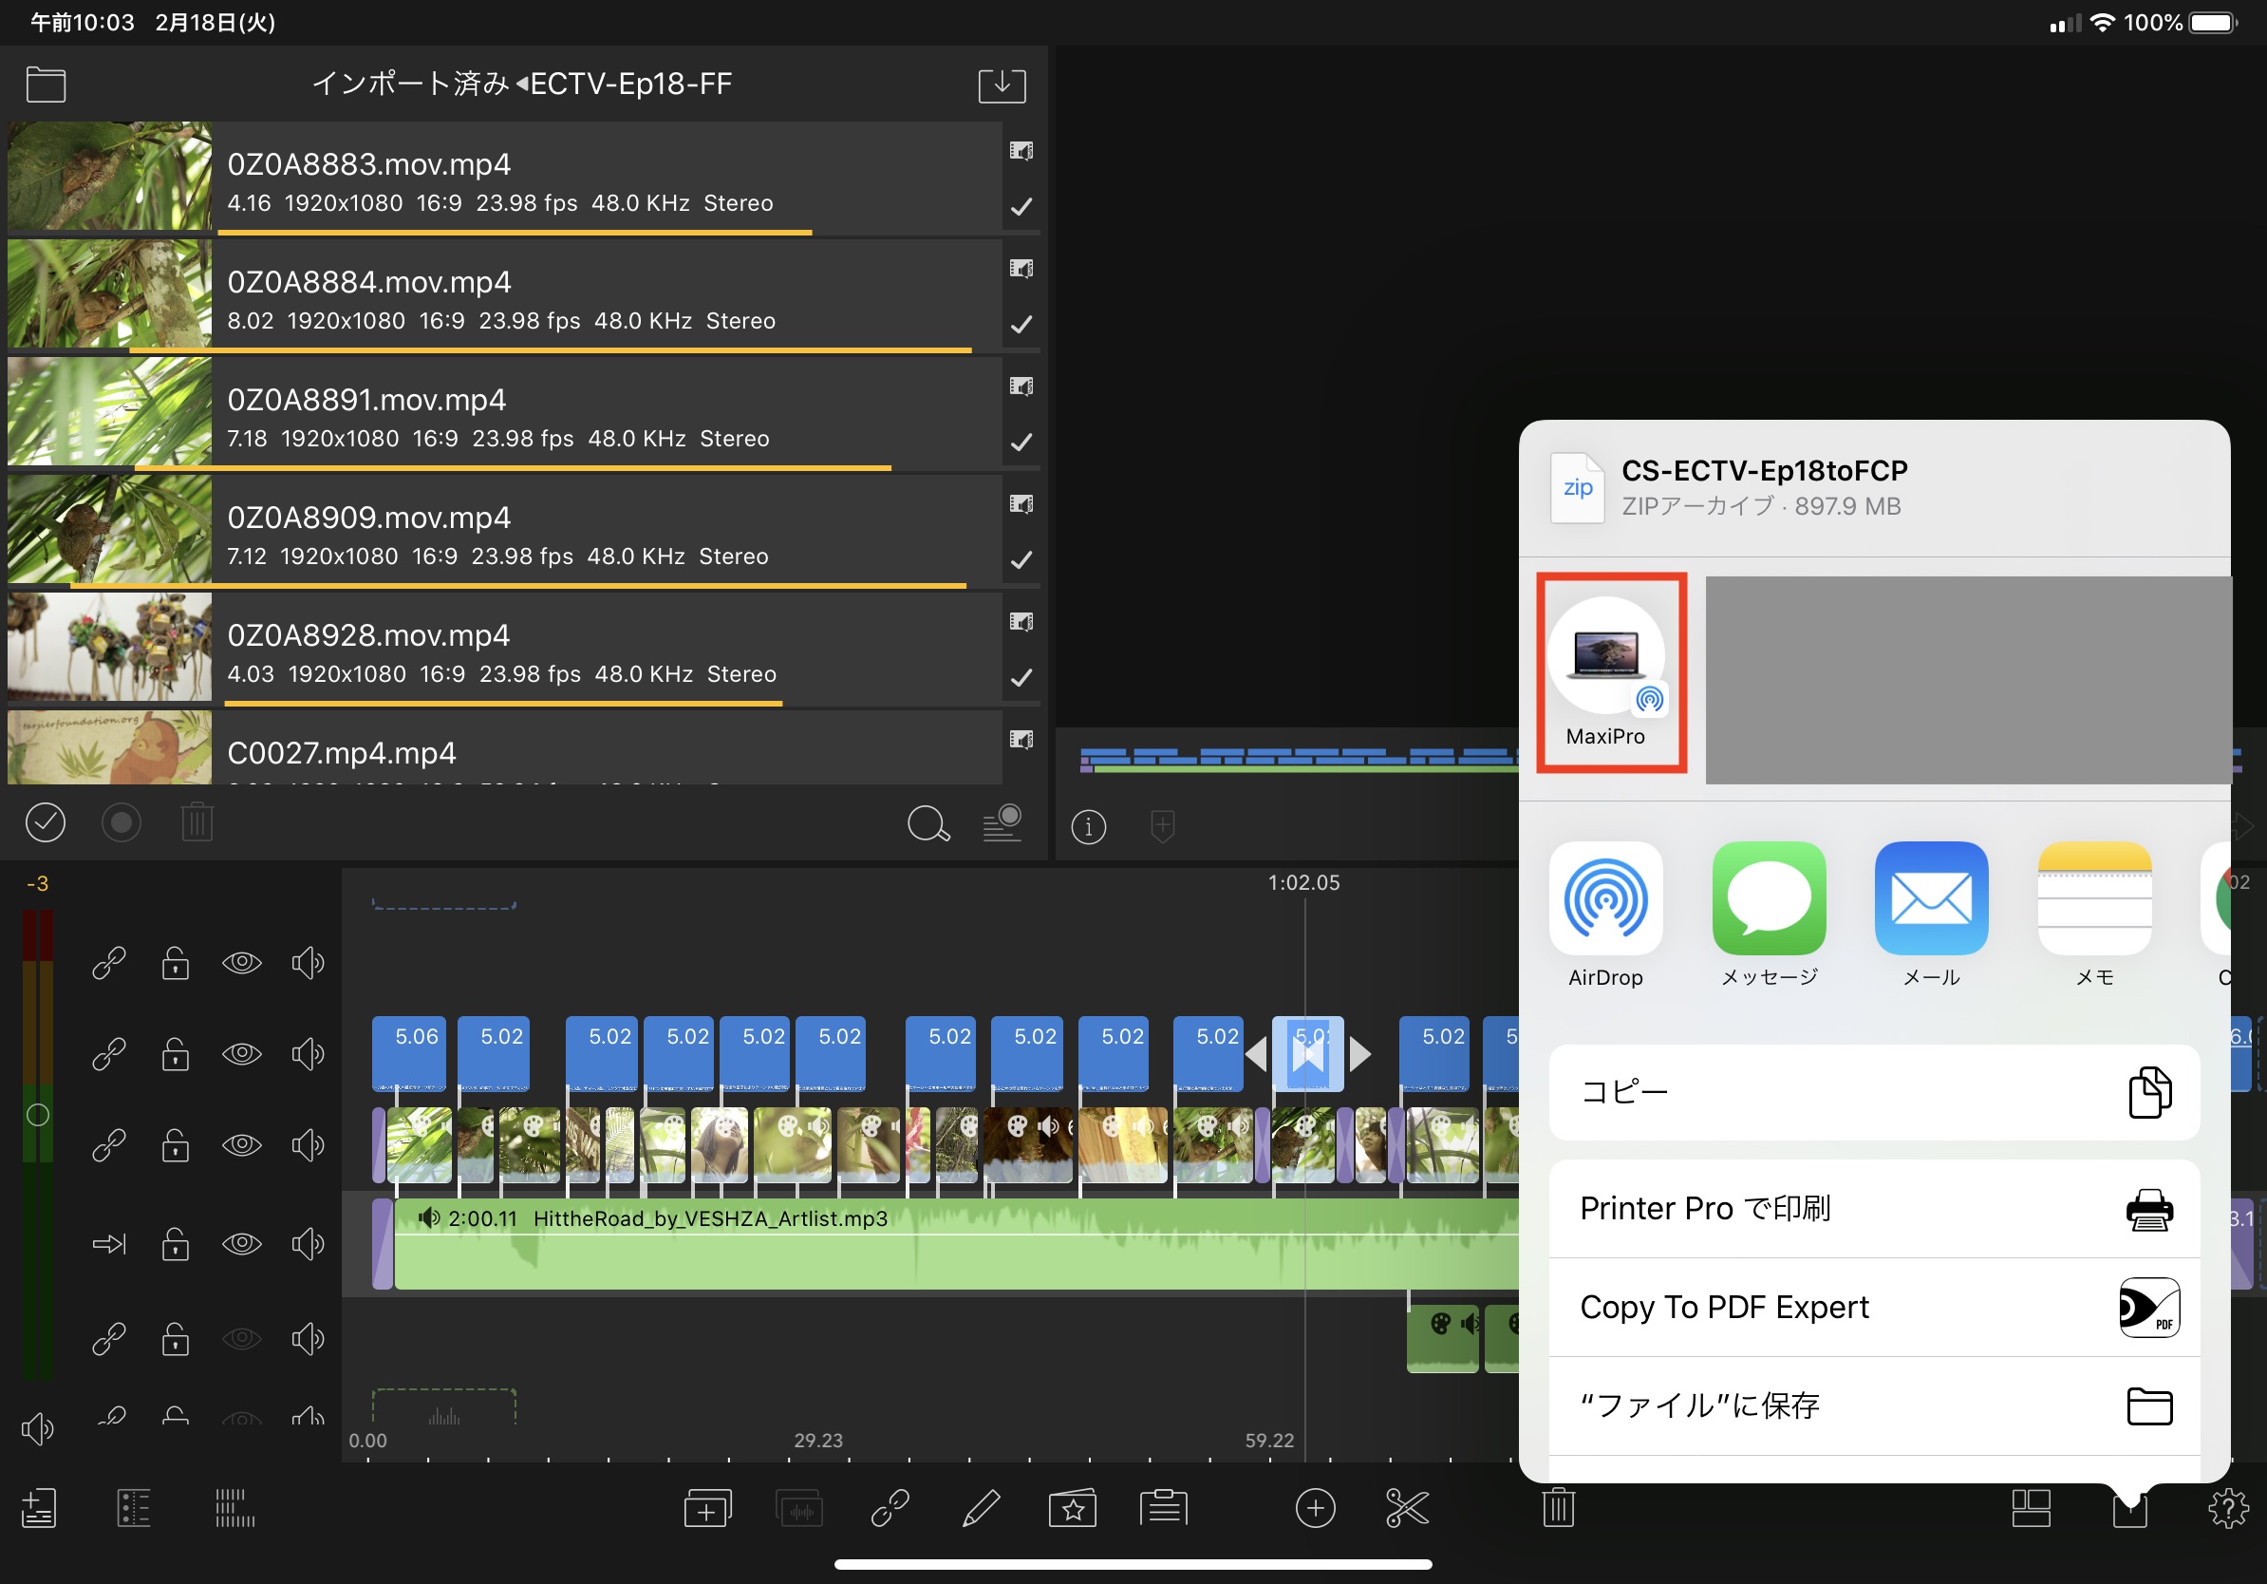Toggle lock on music audio track
Screen dimensions: 2267x1584
(176, 1243)
